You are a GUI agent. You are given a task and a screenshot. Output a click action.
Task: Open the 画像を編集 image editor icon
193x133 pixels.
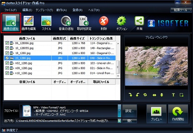tap(28, 23)
